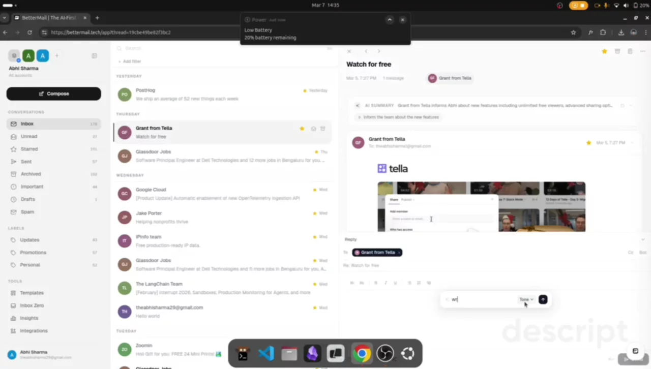
Task: Open the Tone dropdown in AI prompt
Action: pyautogui.click(x=526, y=300)
